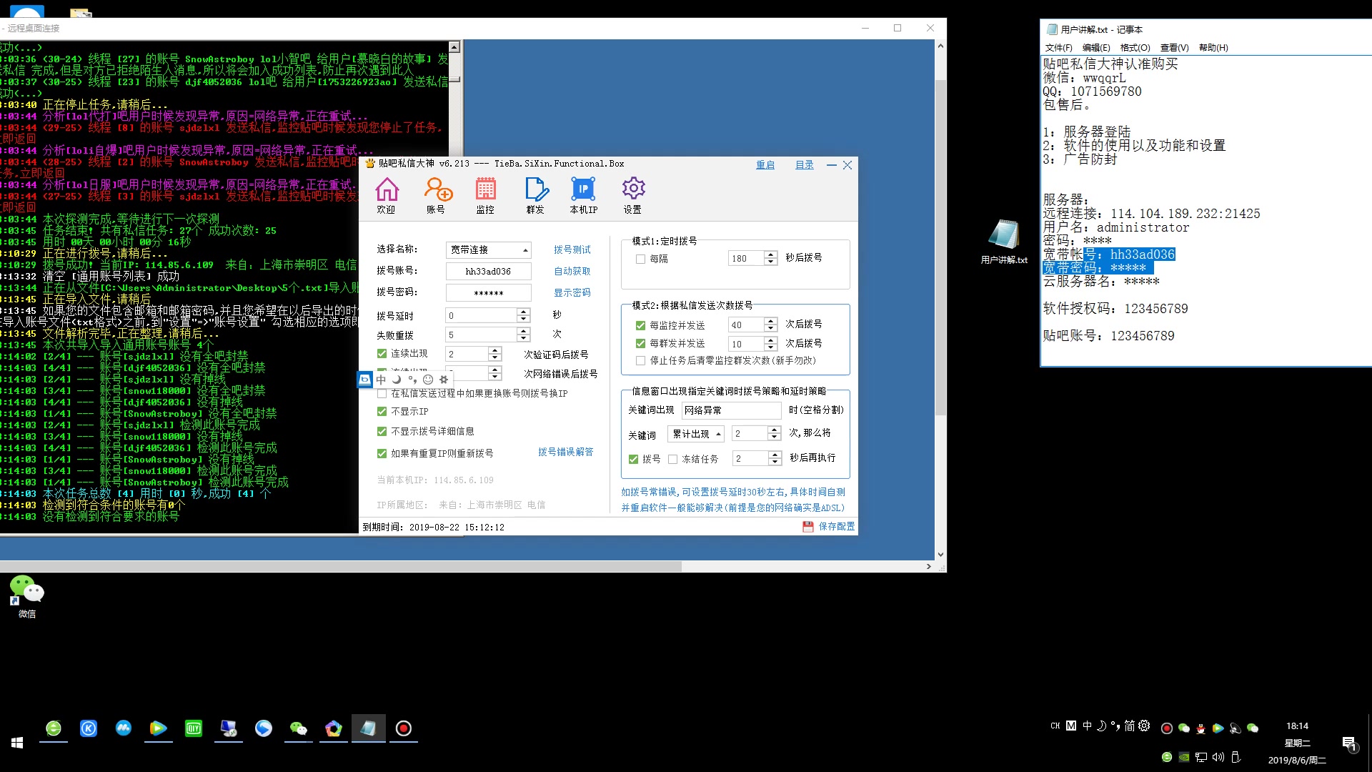Click the 重启 link in title bar

[x=765, y=164]
